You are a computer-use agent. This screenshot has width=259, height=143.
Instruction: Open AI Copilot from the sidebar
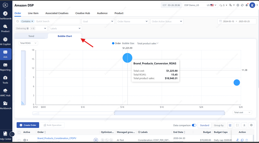[5, 41]
